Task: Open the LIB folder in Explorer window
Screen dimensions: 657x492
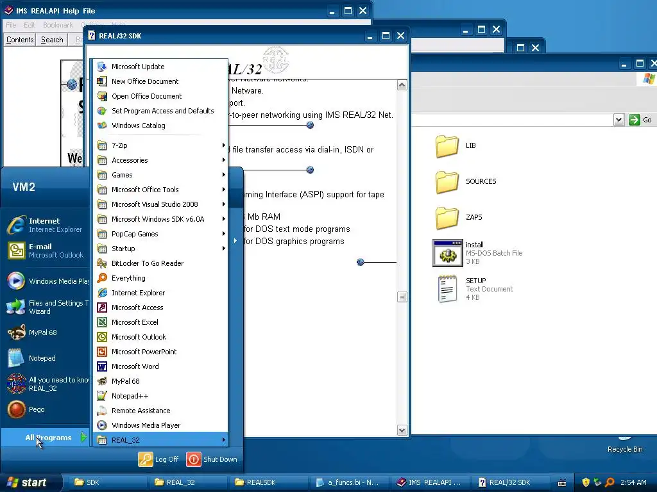Action: [x=456, y=145]
